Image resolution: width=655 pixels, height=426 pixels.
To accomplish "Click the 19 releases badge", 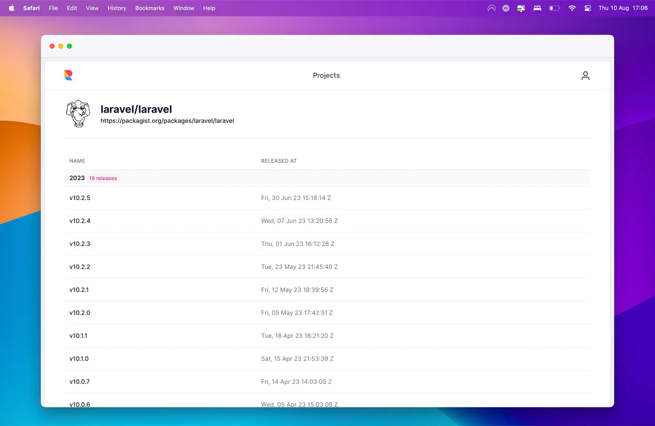I will [103, 178].
